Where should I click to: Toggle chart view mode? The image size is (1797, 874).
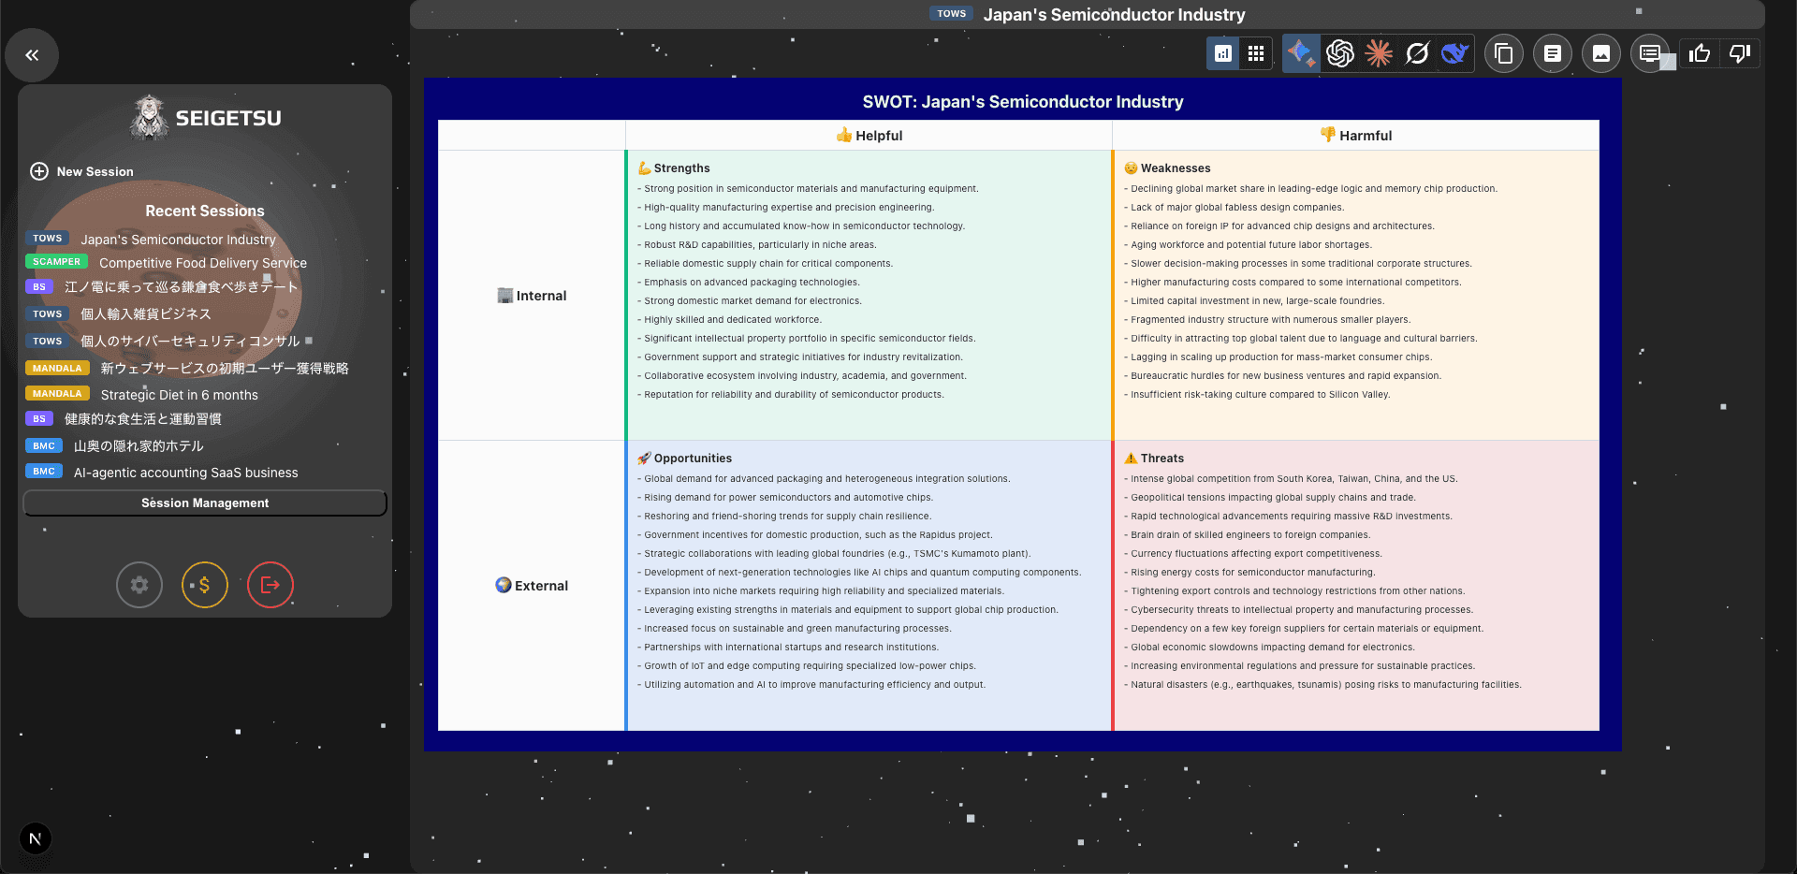click(1223, 53)
